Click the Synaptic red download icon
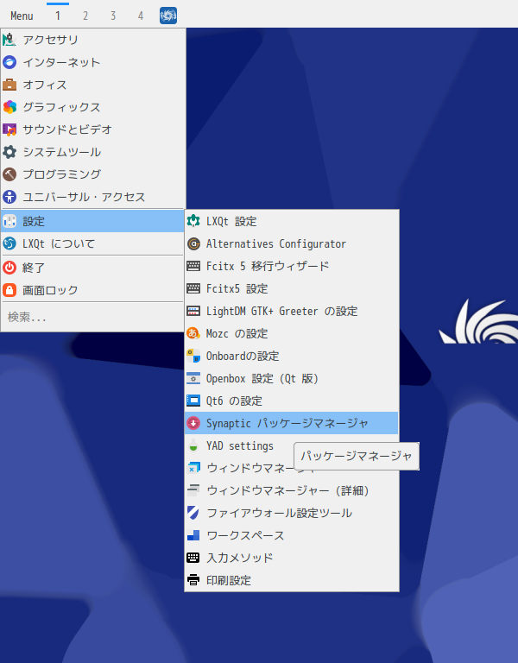Screen dimensions: 518x663 coord(193,423)
